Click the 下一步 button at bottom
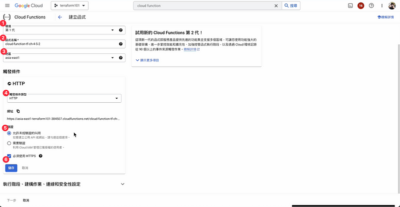The image size is (400, 207). coord(11,201)
